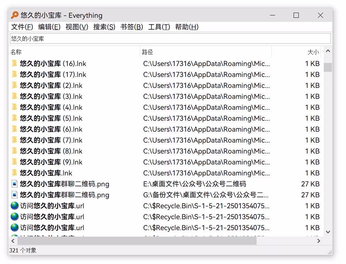Viewport: 346px width, 264px height.
Task: Click folder icon of 悠久的小宝库 (8).lnk
Action: point(14,151)
